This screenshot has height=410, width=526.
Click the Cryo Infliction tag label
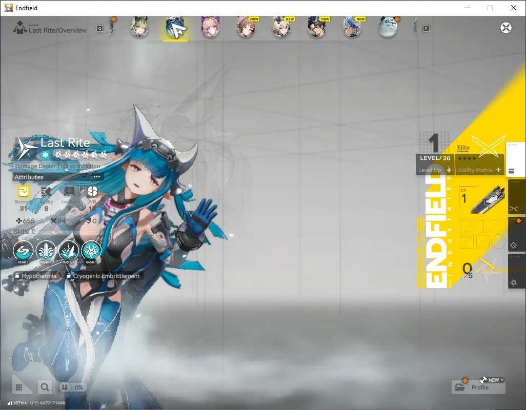click(x=82, y=166)
